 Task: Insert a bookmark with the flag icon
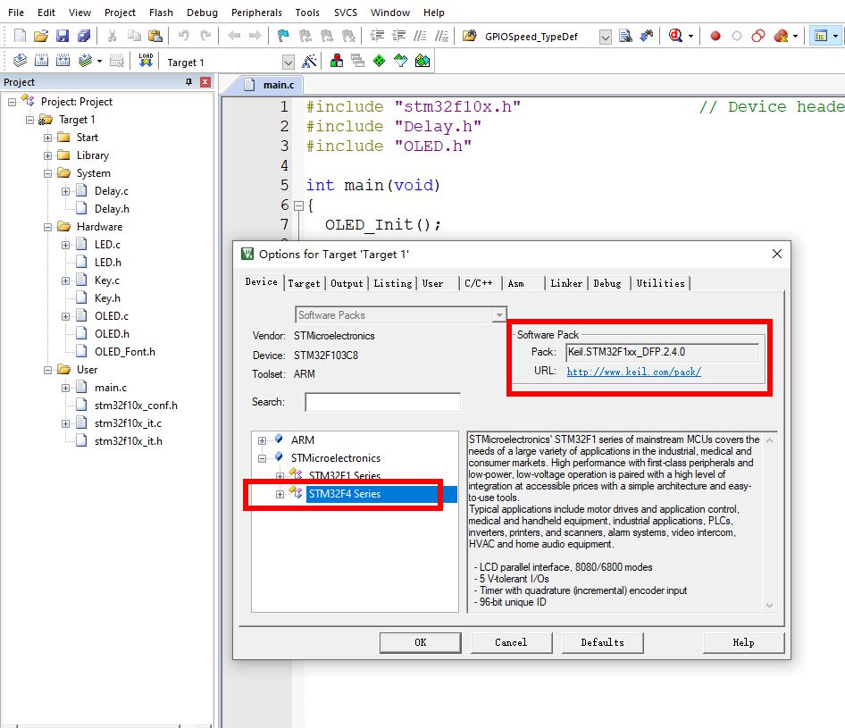pos(283,36)
